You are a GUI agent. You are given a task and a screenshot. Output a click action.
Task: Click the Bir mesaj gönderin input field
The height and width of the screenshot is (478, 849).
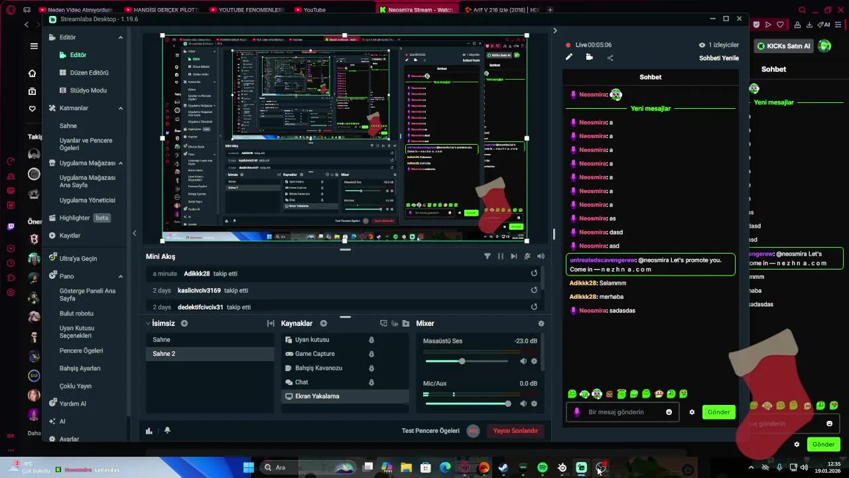pyautogui.click(x=622, y=412)
